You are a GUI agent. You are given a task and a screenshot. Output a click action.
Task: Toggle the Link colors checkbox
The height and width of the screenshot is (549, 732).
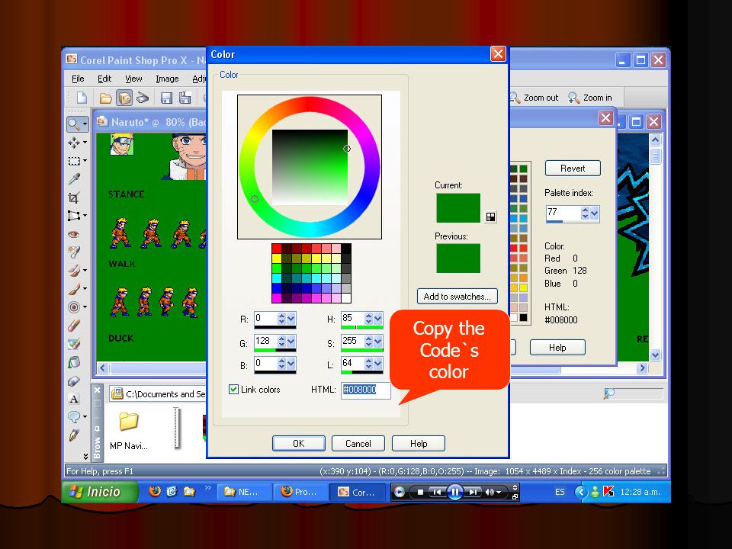pyautogui.click(x=234, y=390)
